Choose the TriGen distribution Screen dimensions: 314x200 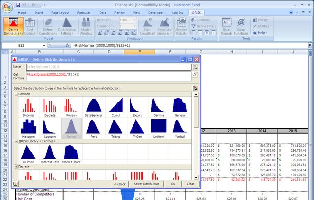pos(137,128)
